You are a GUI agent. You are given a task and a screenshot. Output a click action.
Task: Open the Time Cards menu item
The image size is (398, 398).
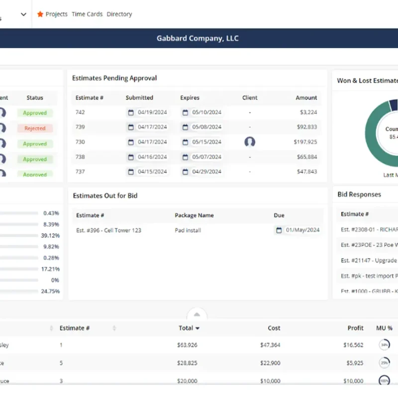click(87, 14)
